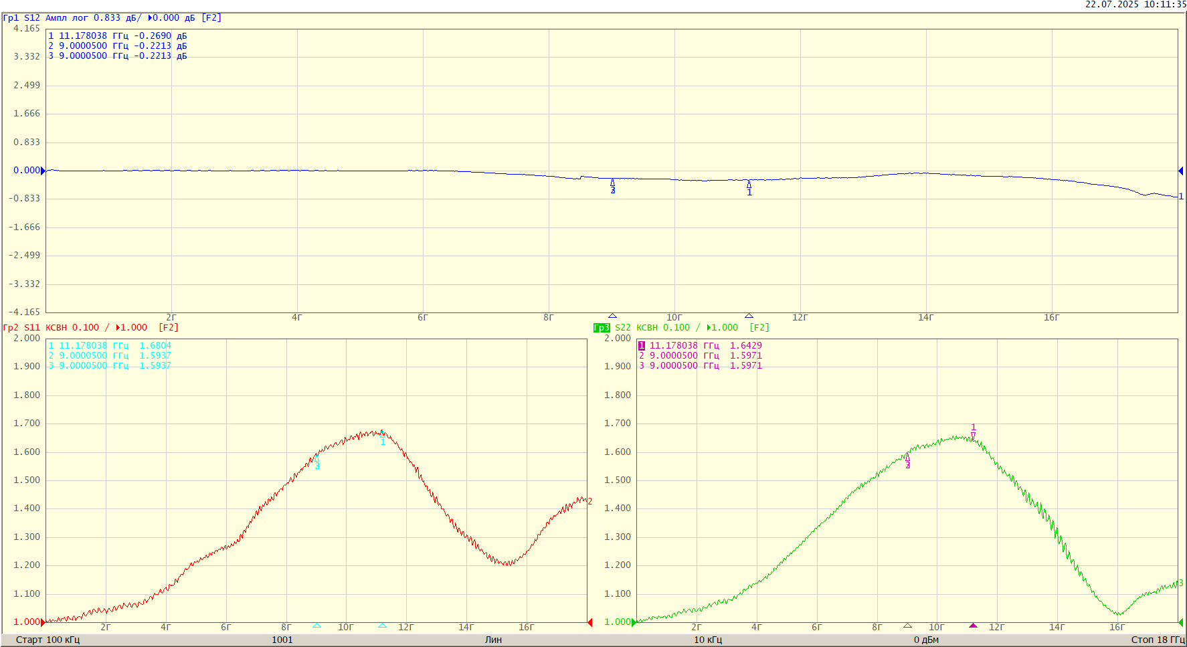Viewport: 1187px width, 647px height.
Task: Click the 1001 points field in status bar
Action: 282,640
